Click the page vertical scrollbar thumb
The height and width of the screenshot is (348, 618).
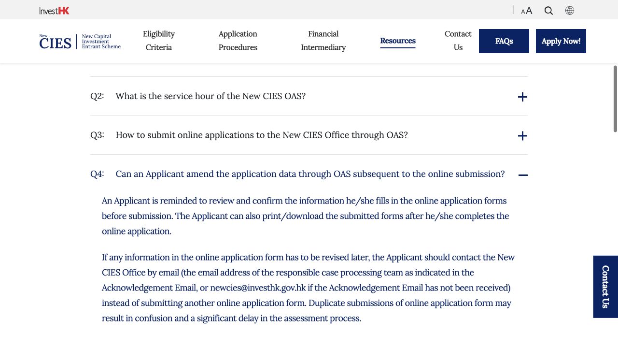pos(615,99)
